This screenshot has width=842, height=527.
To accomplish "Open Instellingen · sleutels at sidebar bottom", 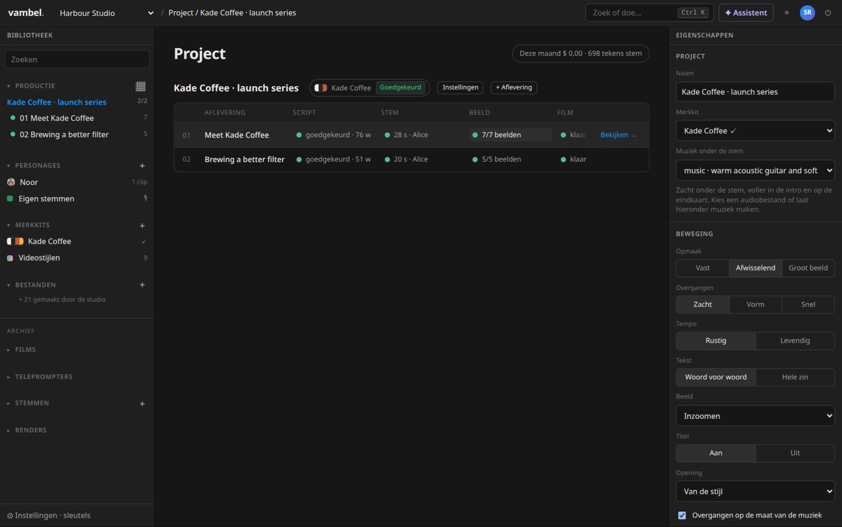I will point(49,515).
